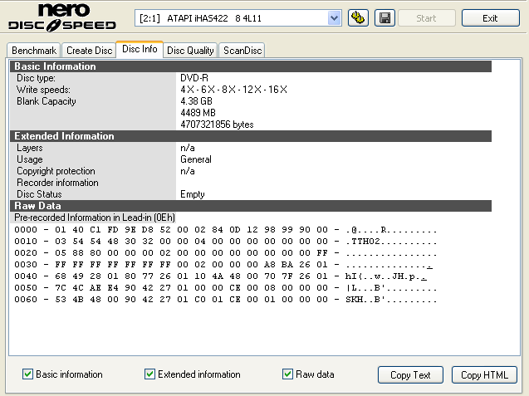
Task: Click the write speeds value 4X-6X-8X-12X-16X
Action: point(234,90)
